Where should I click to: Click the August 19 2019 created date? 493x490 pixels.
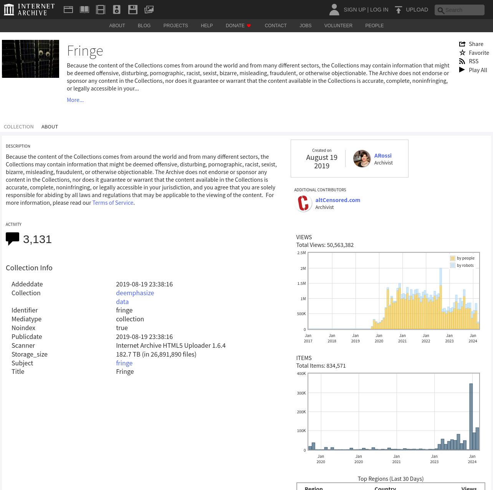(x=322, y=162)
